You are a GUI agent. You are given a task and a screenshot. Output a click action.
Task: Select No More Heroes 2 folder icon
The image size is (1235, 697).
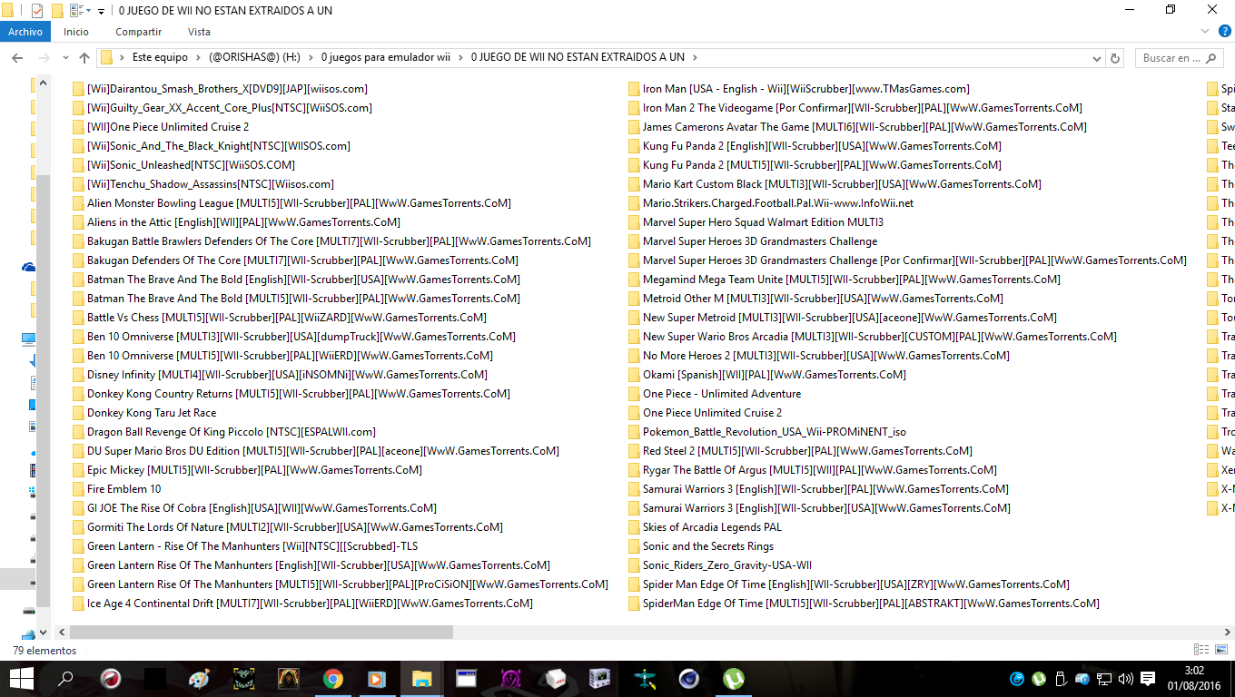click(634, 356)
